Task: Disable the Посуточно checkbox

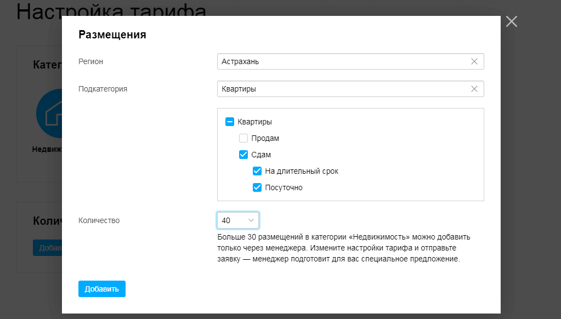Action: coord(257,187)
